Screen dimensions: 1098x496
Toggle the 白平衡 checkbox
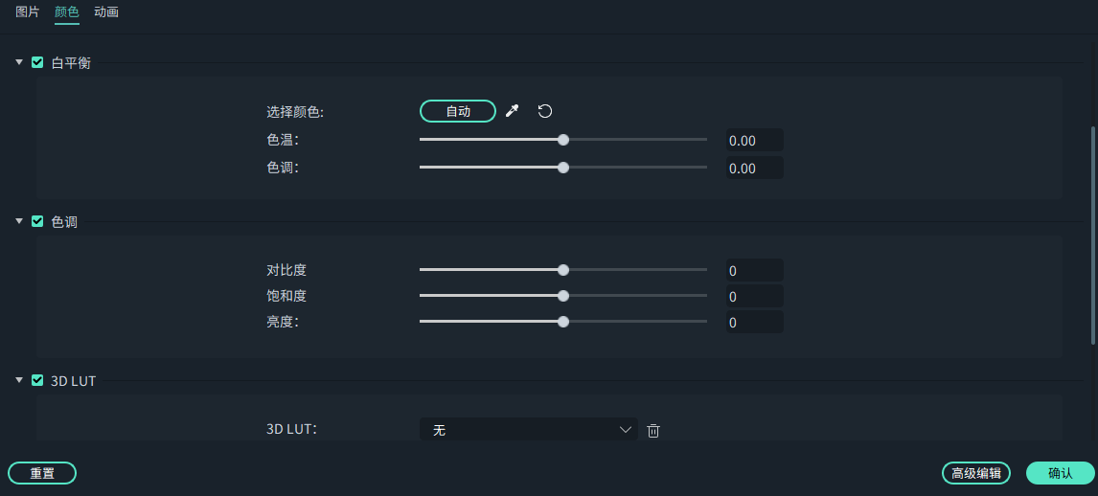tap(37, 62)
